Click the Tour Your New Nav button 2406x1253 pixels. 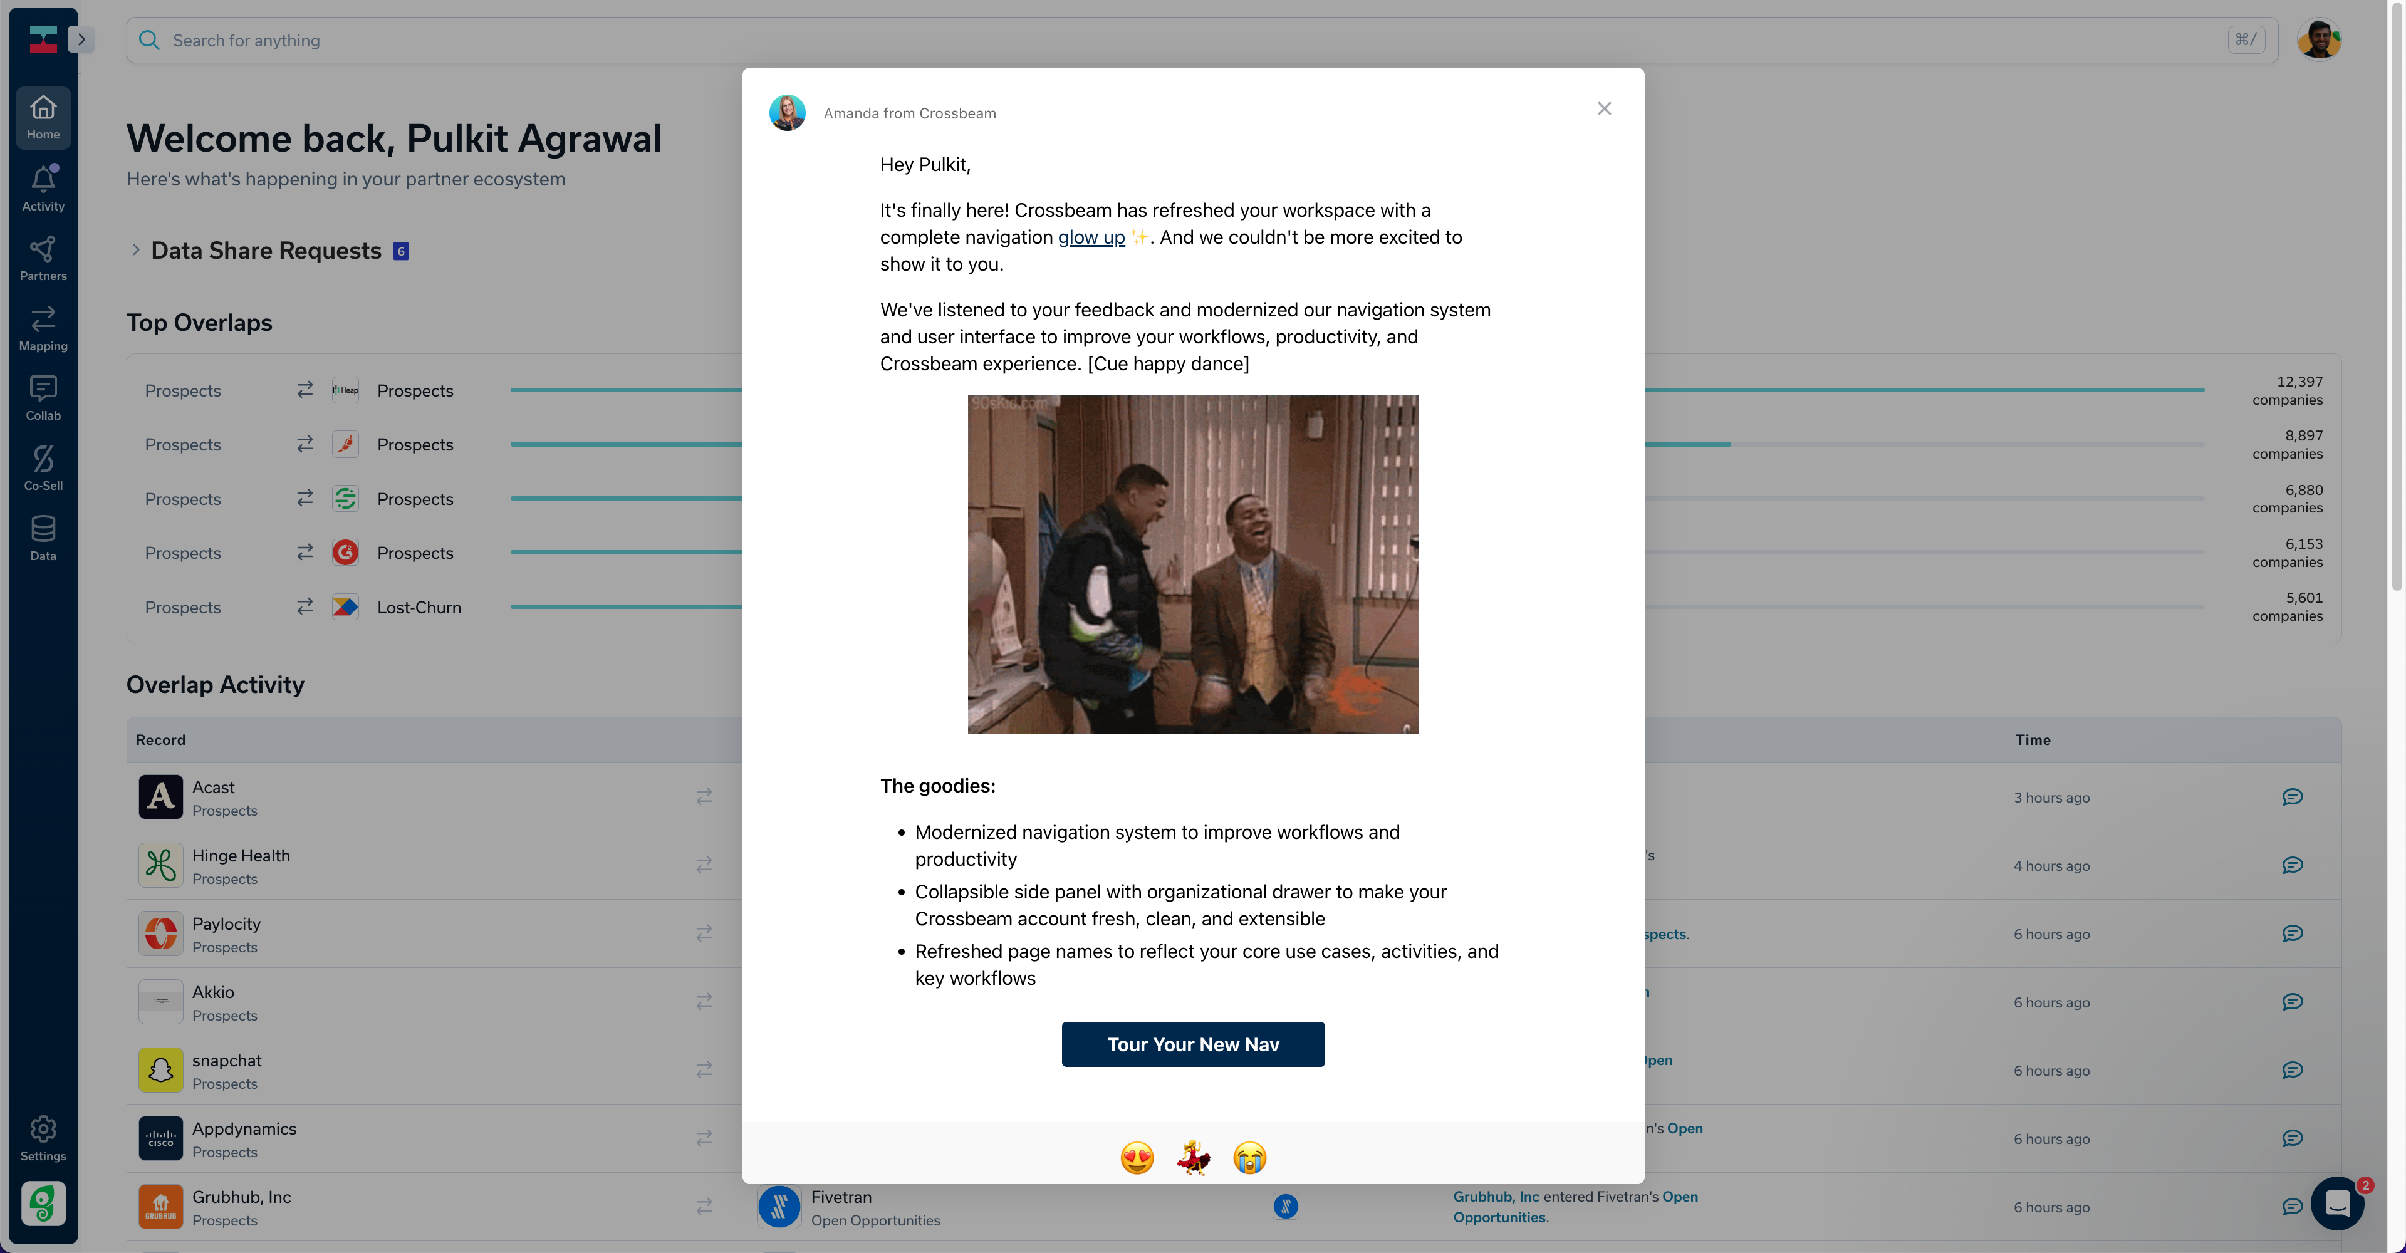pos(1193,1044)
